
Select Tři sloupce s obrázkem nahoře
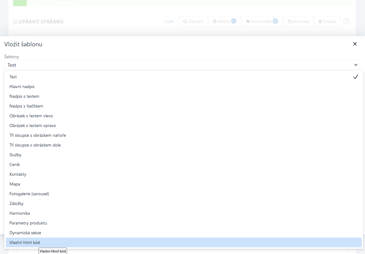click(37, 135)
